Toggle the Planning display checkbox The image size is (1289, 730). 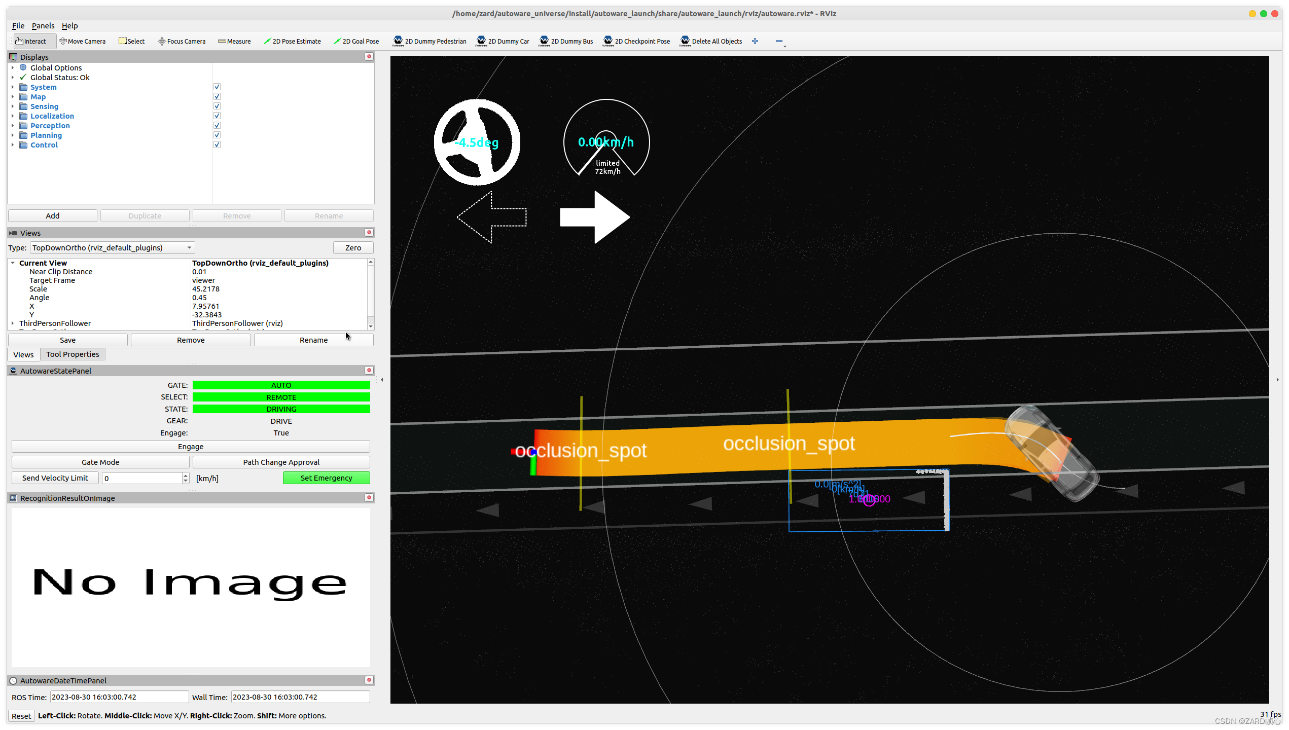click(x=217, y=135)
